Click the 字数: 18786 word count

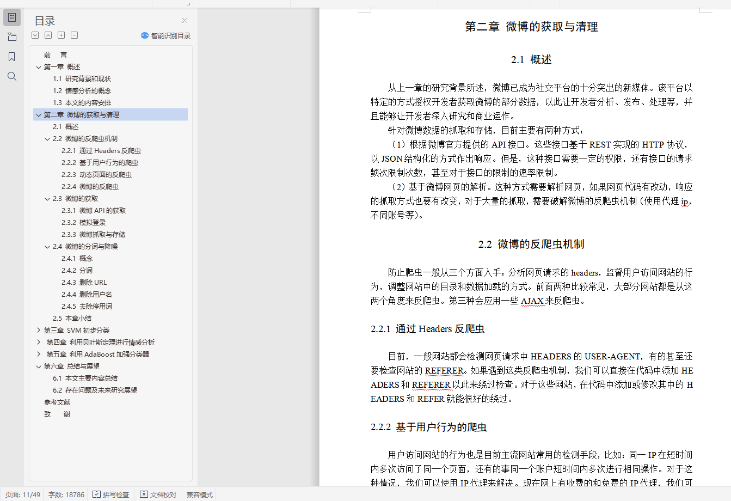click(66, 494)
